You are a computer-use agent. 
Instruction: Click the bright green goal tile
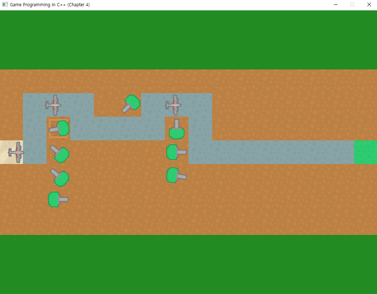(x=366, y=152)
